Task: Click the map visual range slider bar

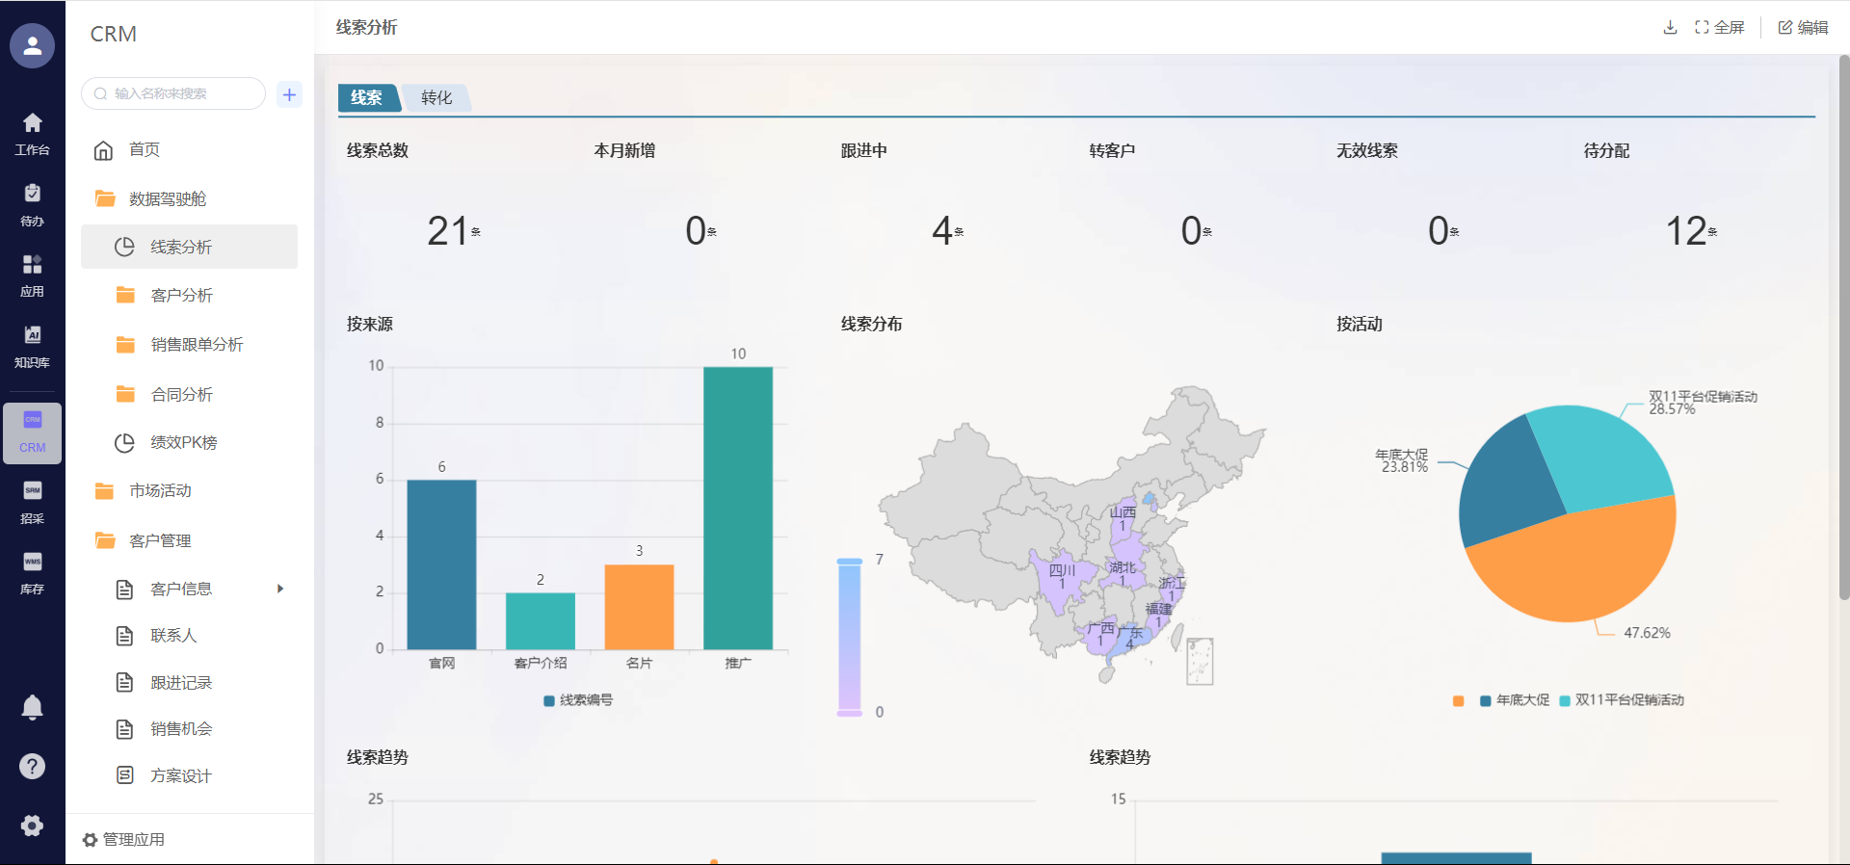Action: click(849, 636)
